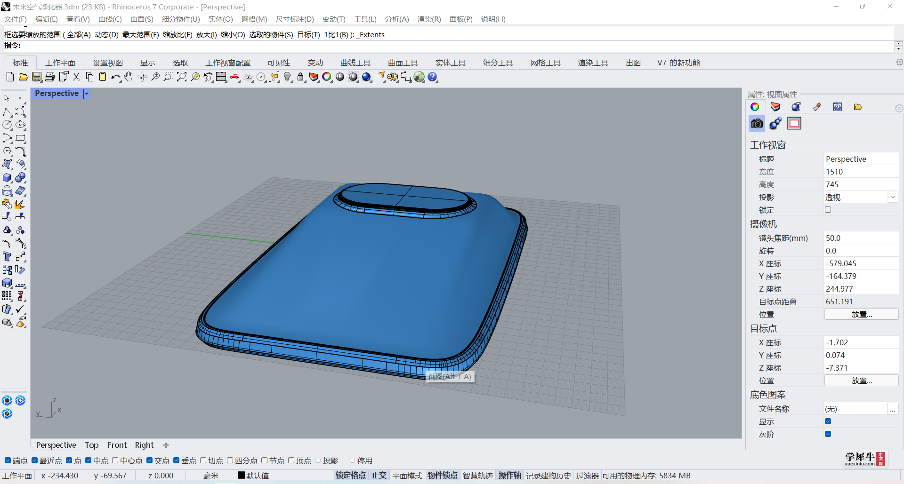Select the Text object T tool
The image size is (904, 484).
coord(8,256)
